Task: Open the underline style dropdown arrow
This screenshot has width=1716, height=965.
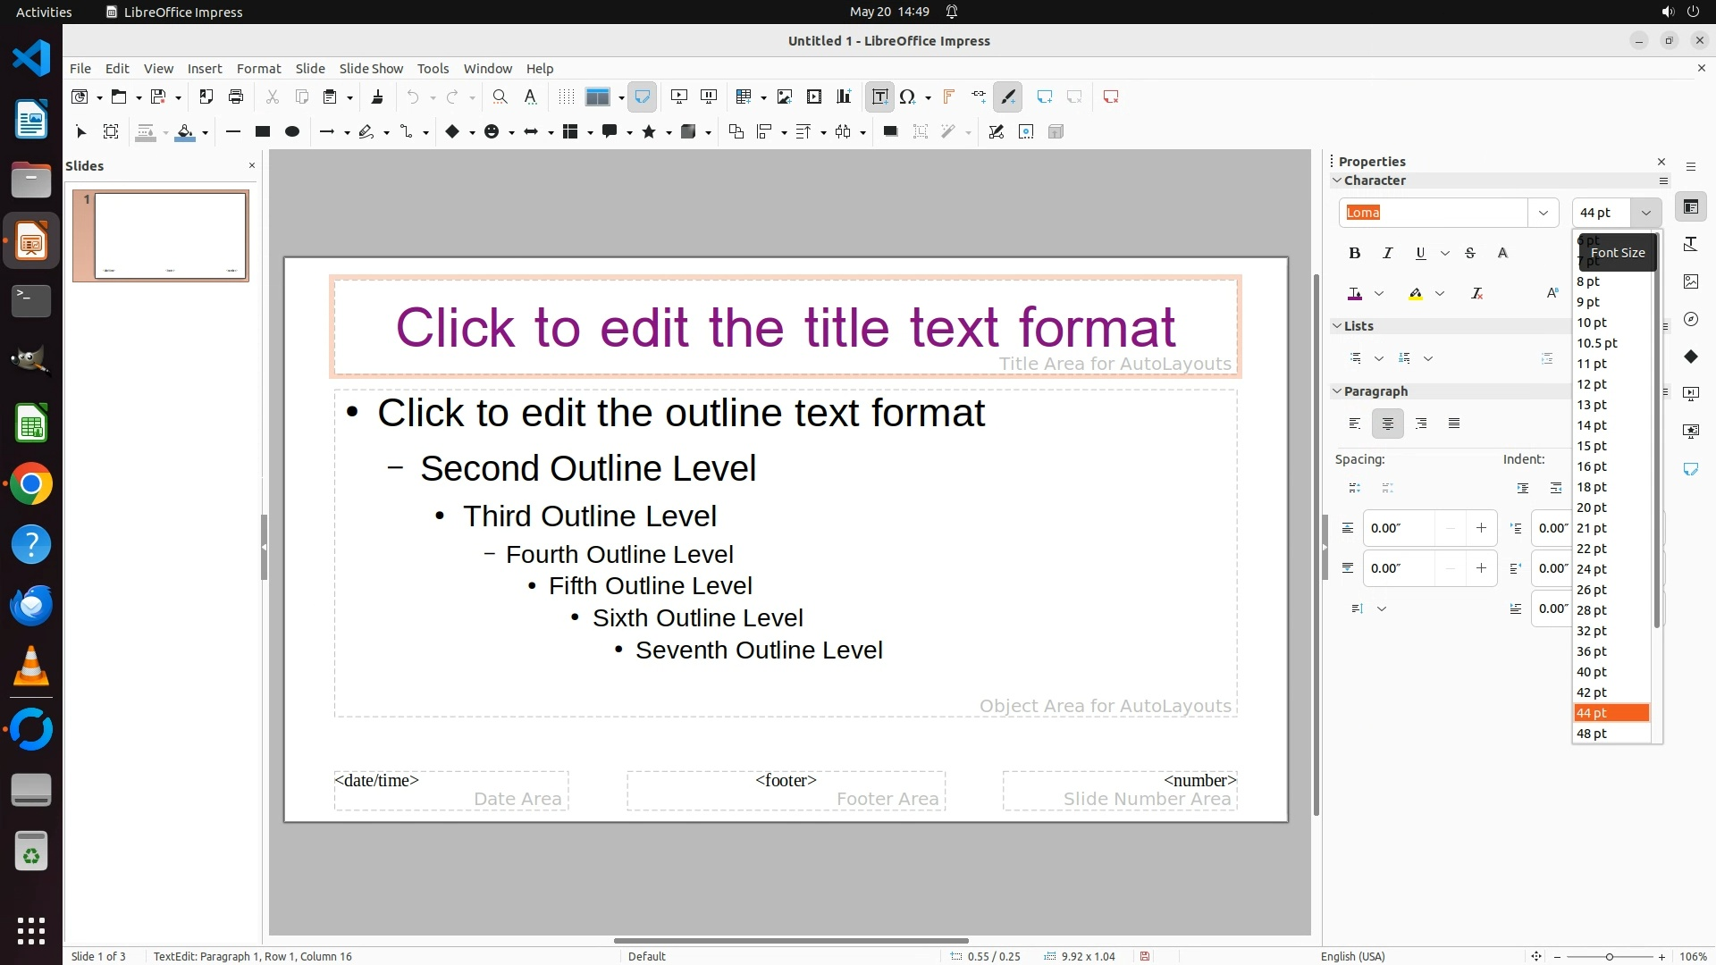Action: [x=1444, y=253]
